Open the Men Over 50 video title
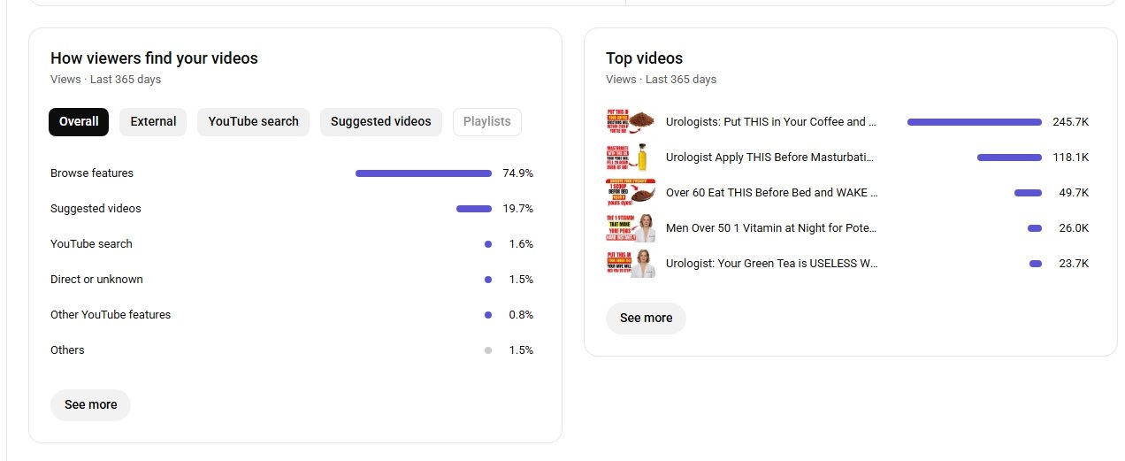The image size is (1125, 461). coord(771,228)
